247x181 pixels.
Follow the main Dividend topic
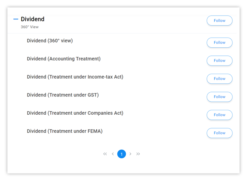(220, 21)
